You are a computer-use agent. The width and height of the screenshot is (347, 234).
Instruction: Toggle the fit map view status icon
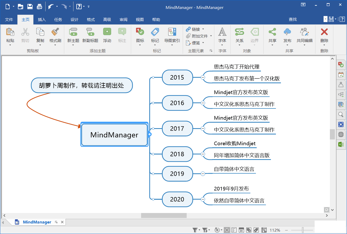pyautogui.click(x=226, y=230)
